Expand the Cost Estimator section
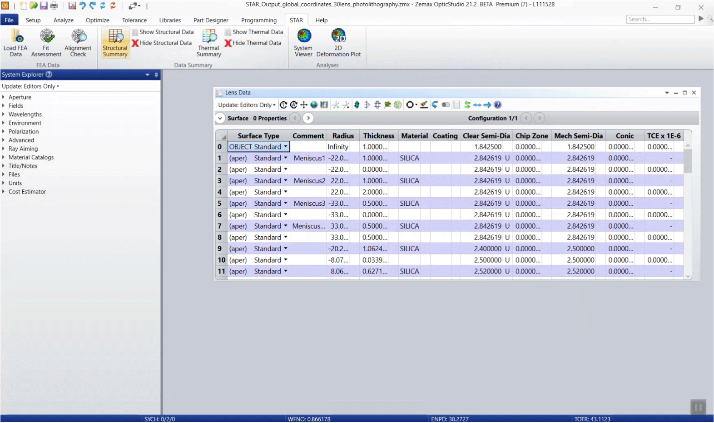This screenshot has height=423, width=714. (x=3, y=192)
